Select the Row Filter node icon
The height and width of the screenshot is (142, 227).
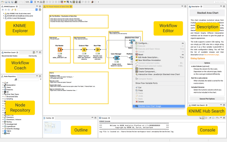[98, 50]
